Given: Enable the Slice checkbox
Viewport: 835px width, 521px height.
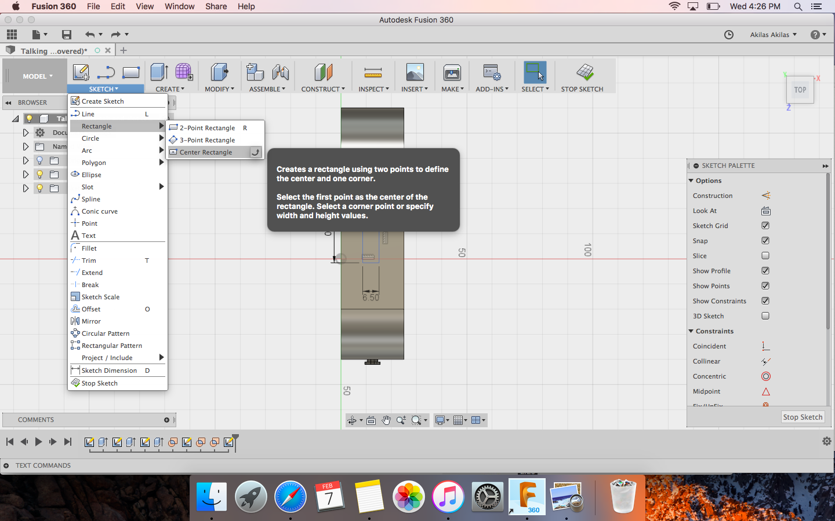Looking at the screenshot, I should [x=765, y=256].
